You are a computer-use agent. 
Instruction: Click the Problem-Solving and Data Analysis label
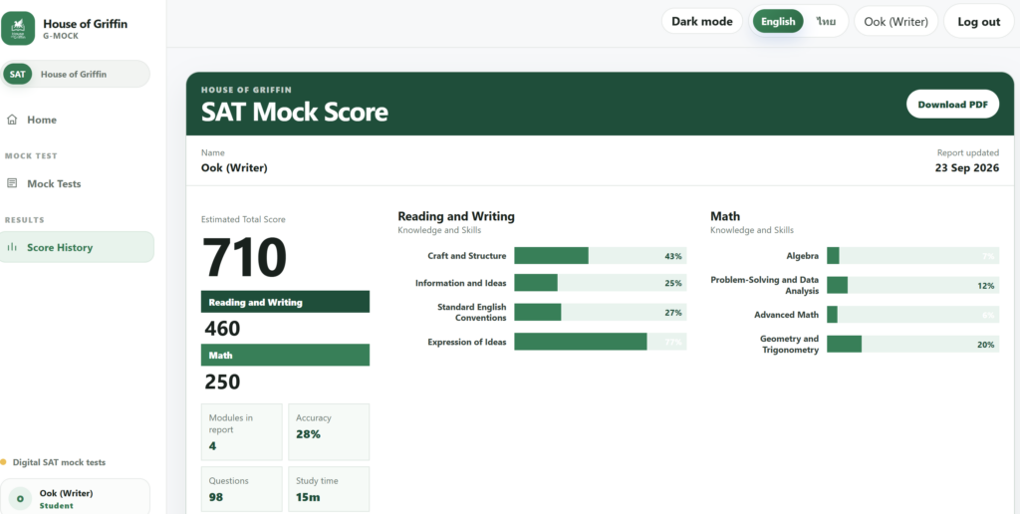[765, 285]
